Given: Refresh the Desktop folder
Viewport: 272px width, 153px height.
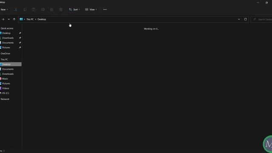Looking at the screenshot, I should (x=245, y=19).
